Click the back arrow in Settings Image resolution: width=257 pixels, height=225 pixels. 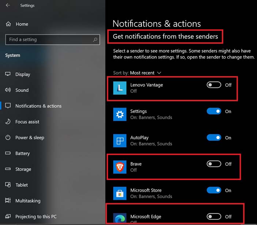coord(8,5)
